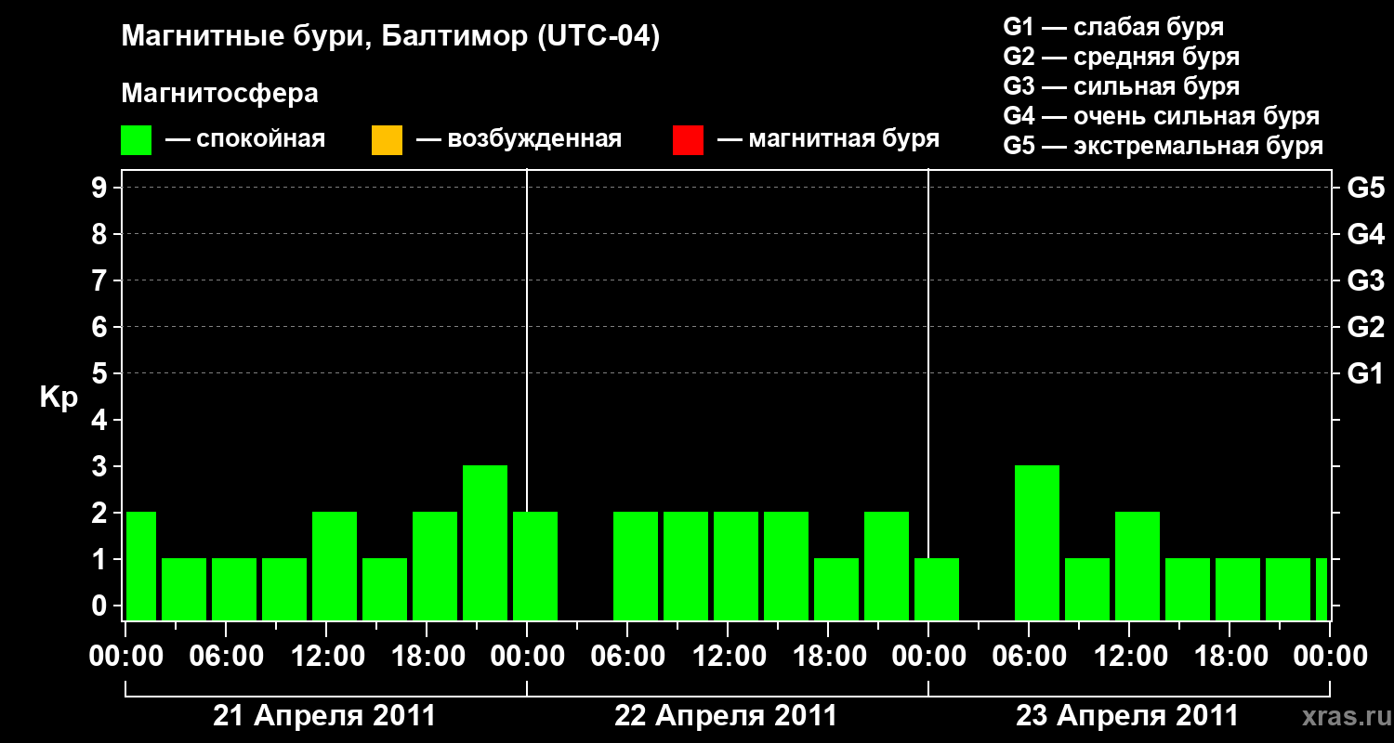This screenshot has width=1394, height=743.
Task: Click the '21 Апреля 2011' date label
Action: pyautogui.click(x=324, y=716)
